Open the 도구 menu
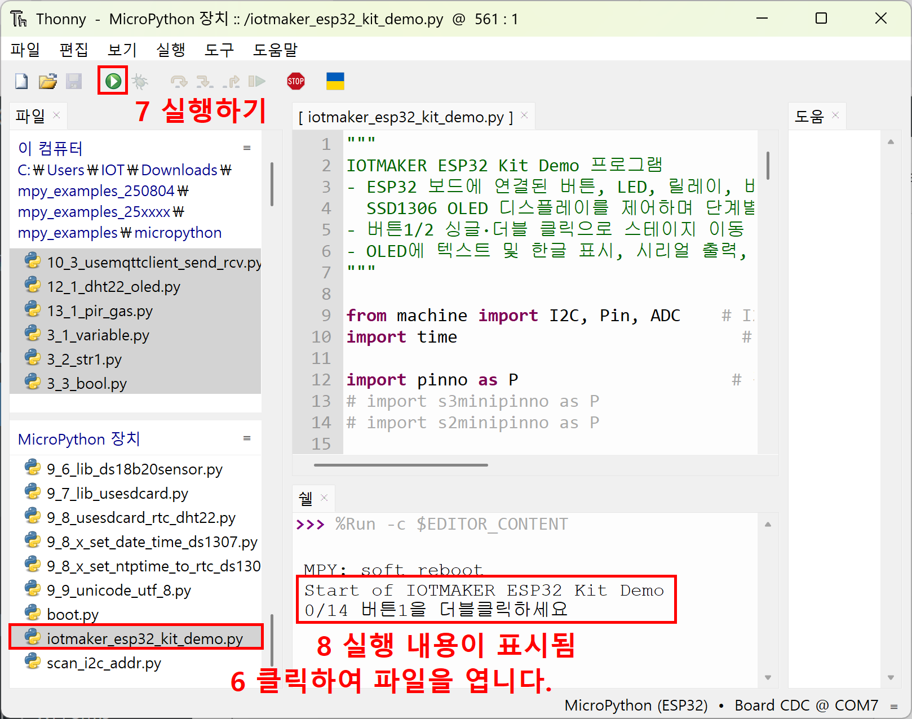 click(x=219, y=50)
